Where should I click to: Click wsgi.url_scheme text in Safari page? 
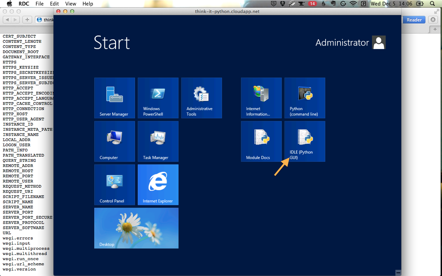[x=23, y=264]
